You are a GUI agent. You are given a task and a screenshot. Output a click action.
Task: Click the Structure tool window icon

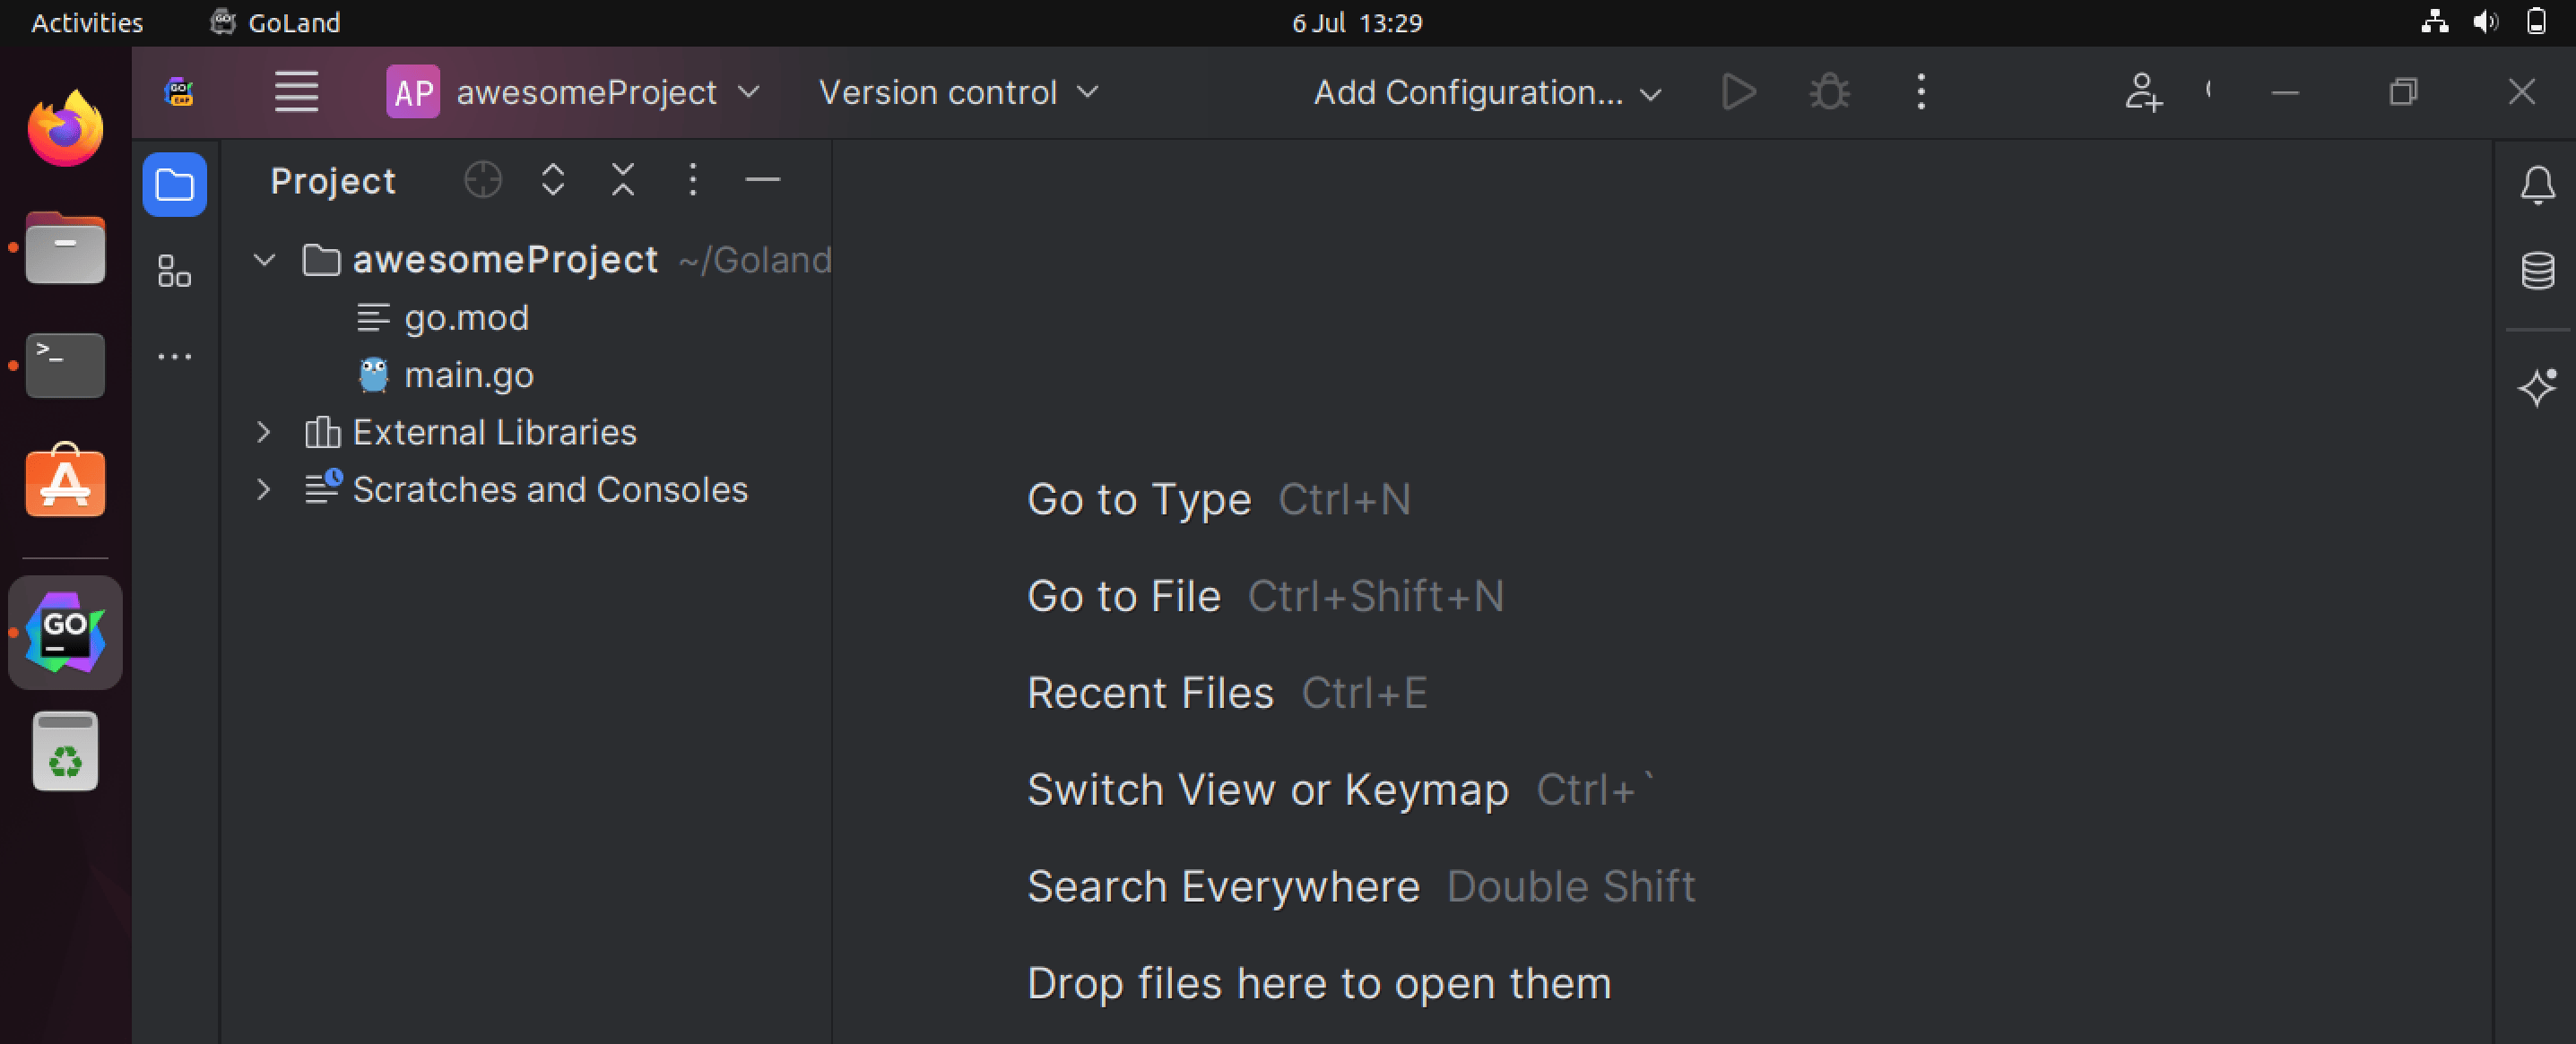[x=174, y=271]
